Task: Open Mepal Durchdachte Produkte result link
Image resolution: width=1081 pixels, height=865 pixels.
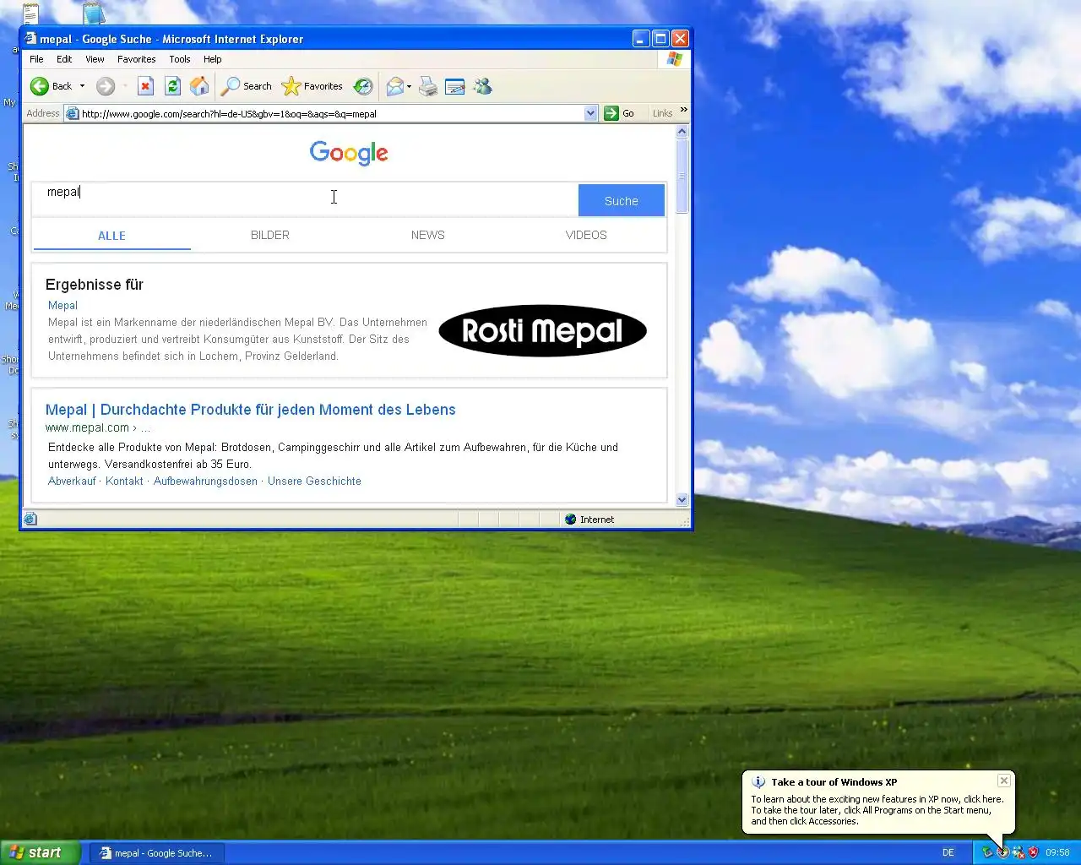Action: coord(250,410)
